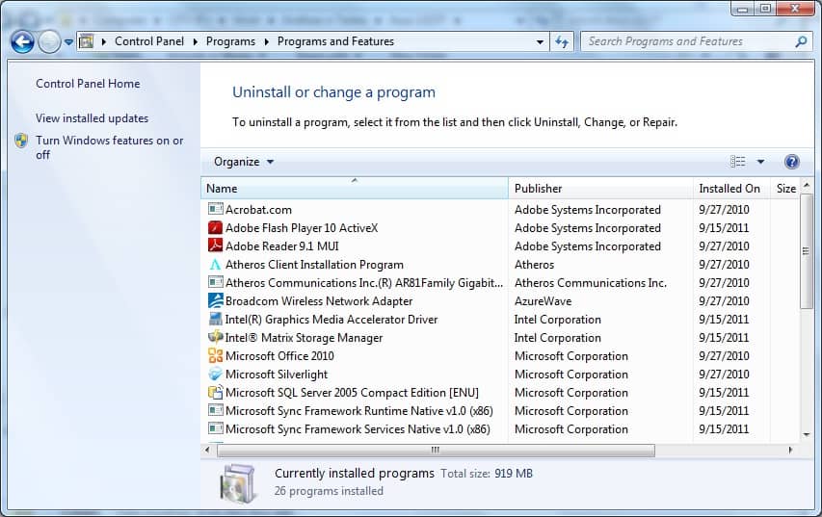
Task: Open the address bar history dropdown
Action: coord(540,42)
